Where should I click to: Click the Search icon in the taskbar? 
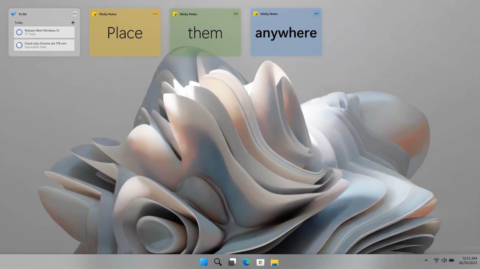[218, 262]
